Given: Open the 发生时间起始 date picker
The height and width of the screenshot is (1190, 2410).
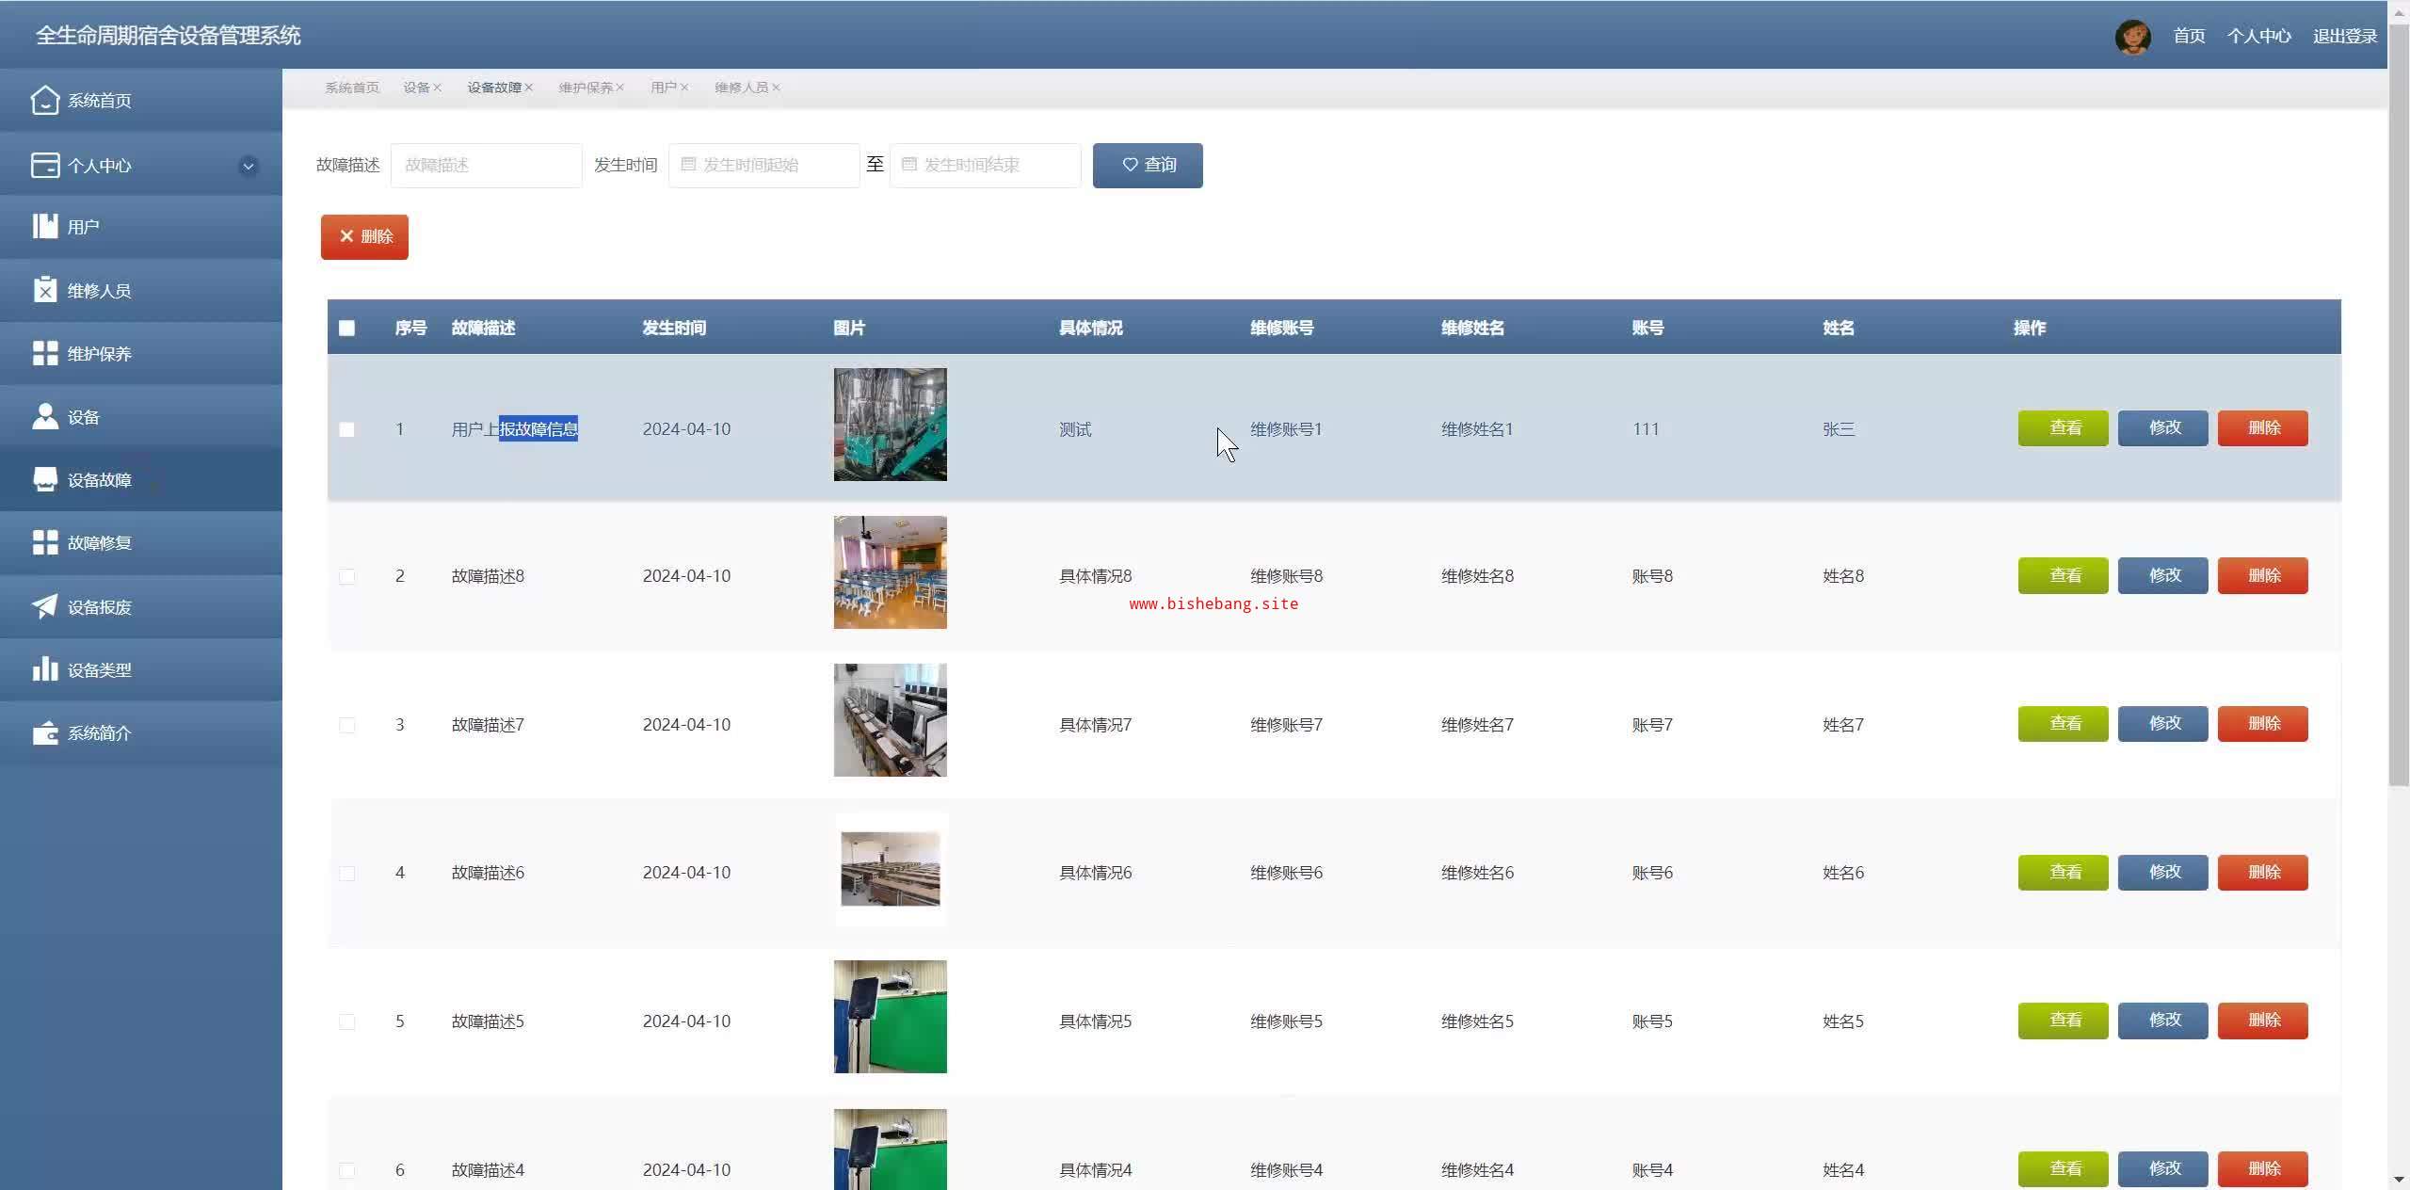Looking at the screenshot, I should 763,165.
